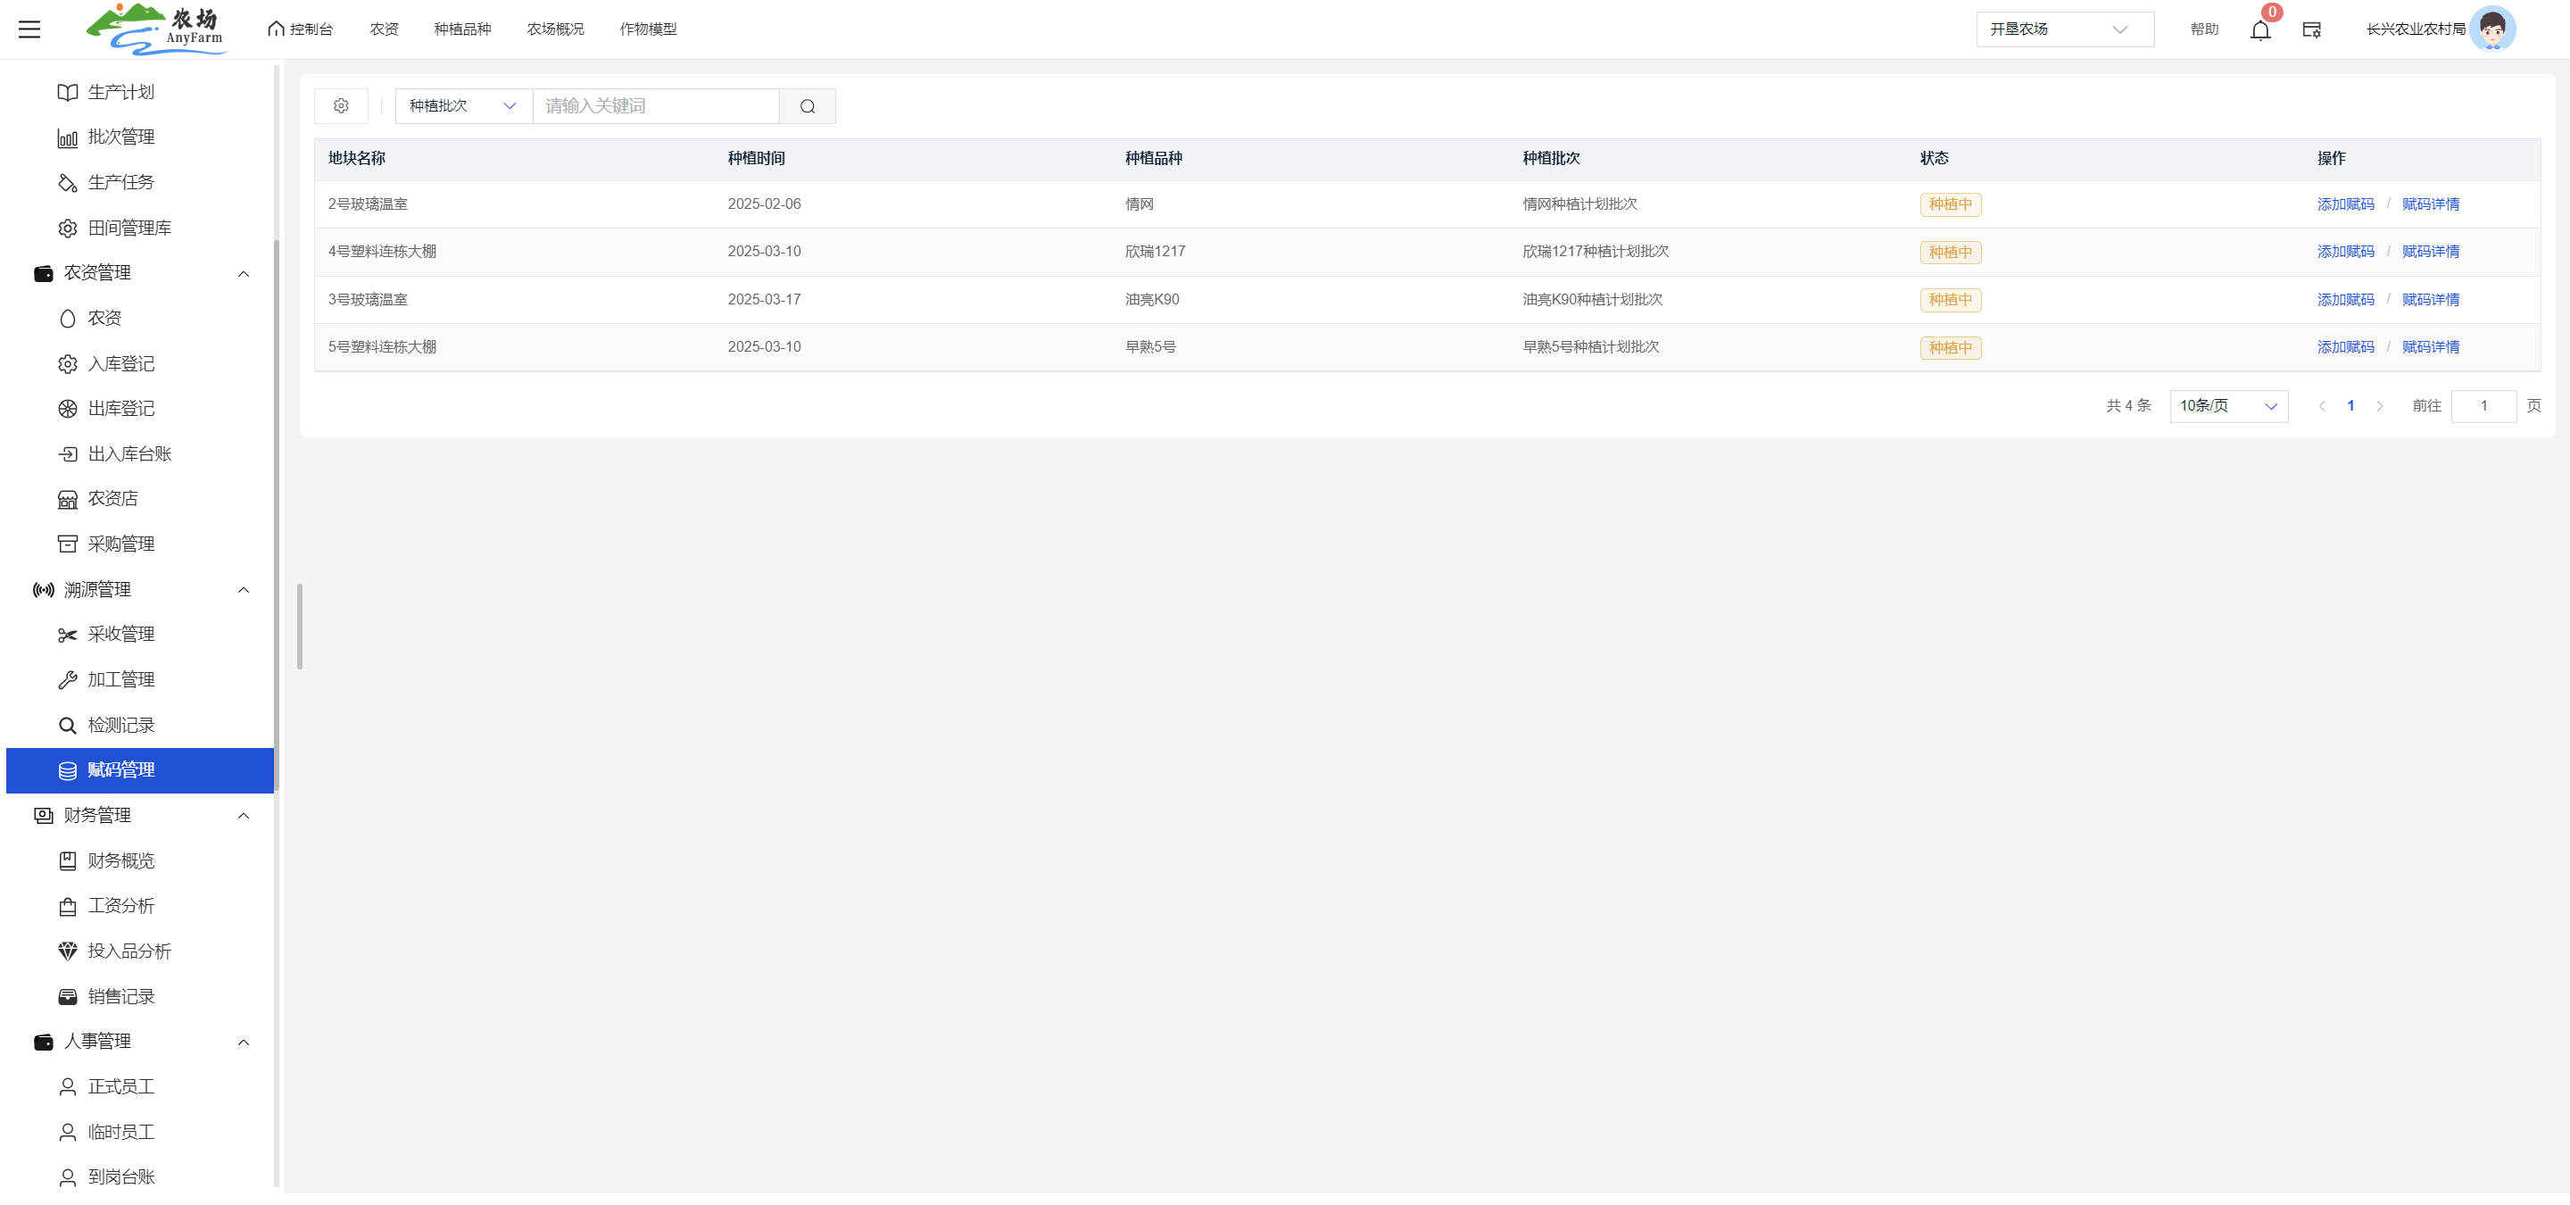Open the 作物模型 top menu item
Screen dimensions: 2570x1205
click(x=648, y=29)
